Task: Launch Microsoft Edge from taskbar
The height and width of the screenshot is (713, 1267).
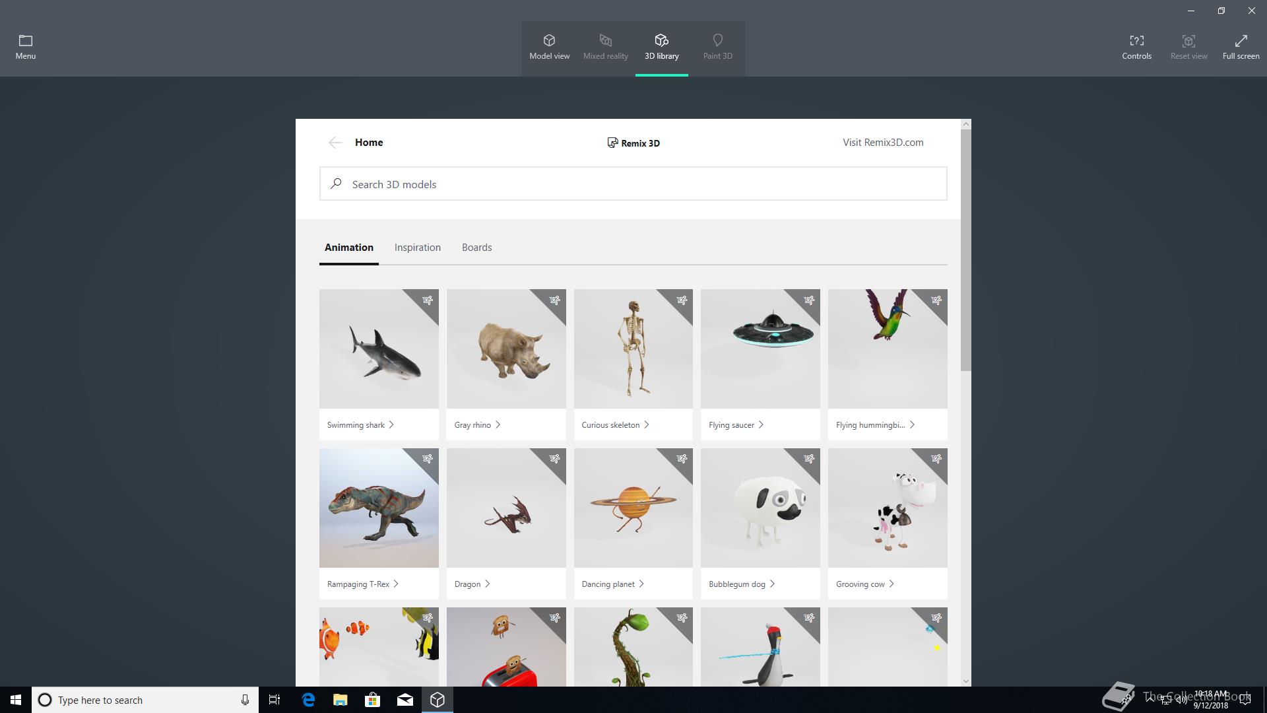Action: point(308,700)
